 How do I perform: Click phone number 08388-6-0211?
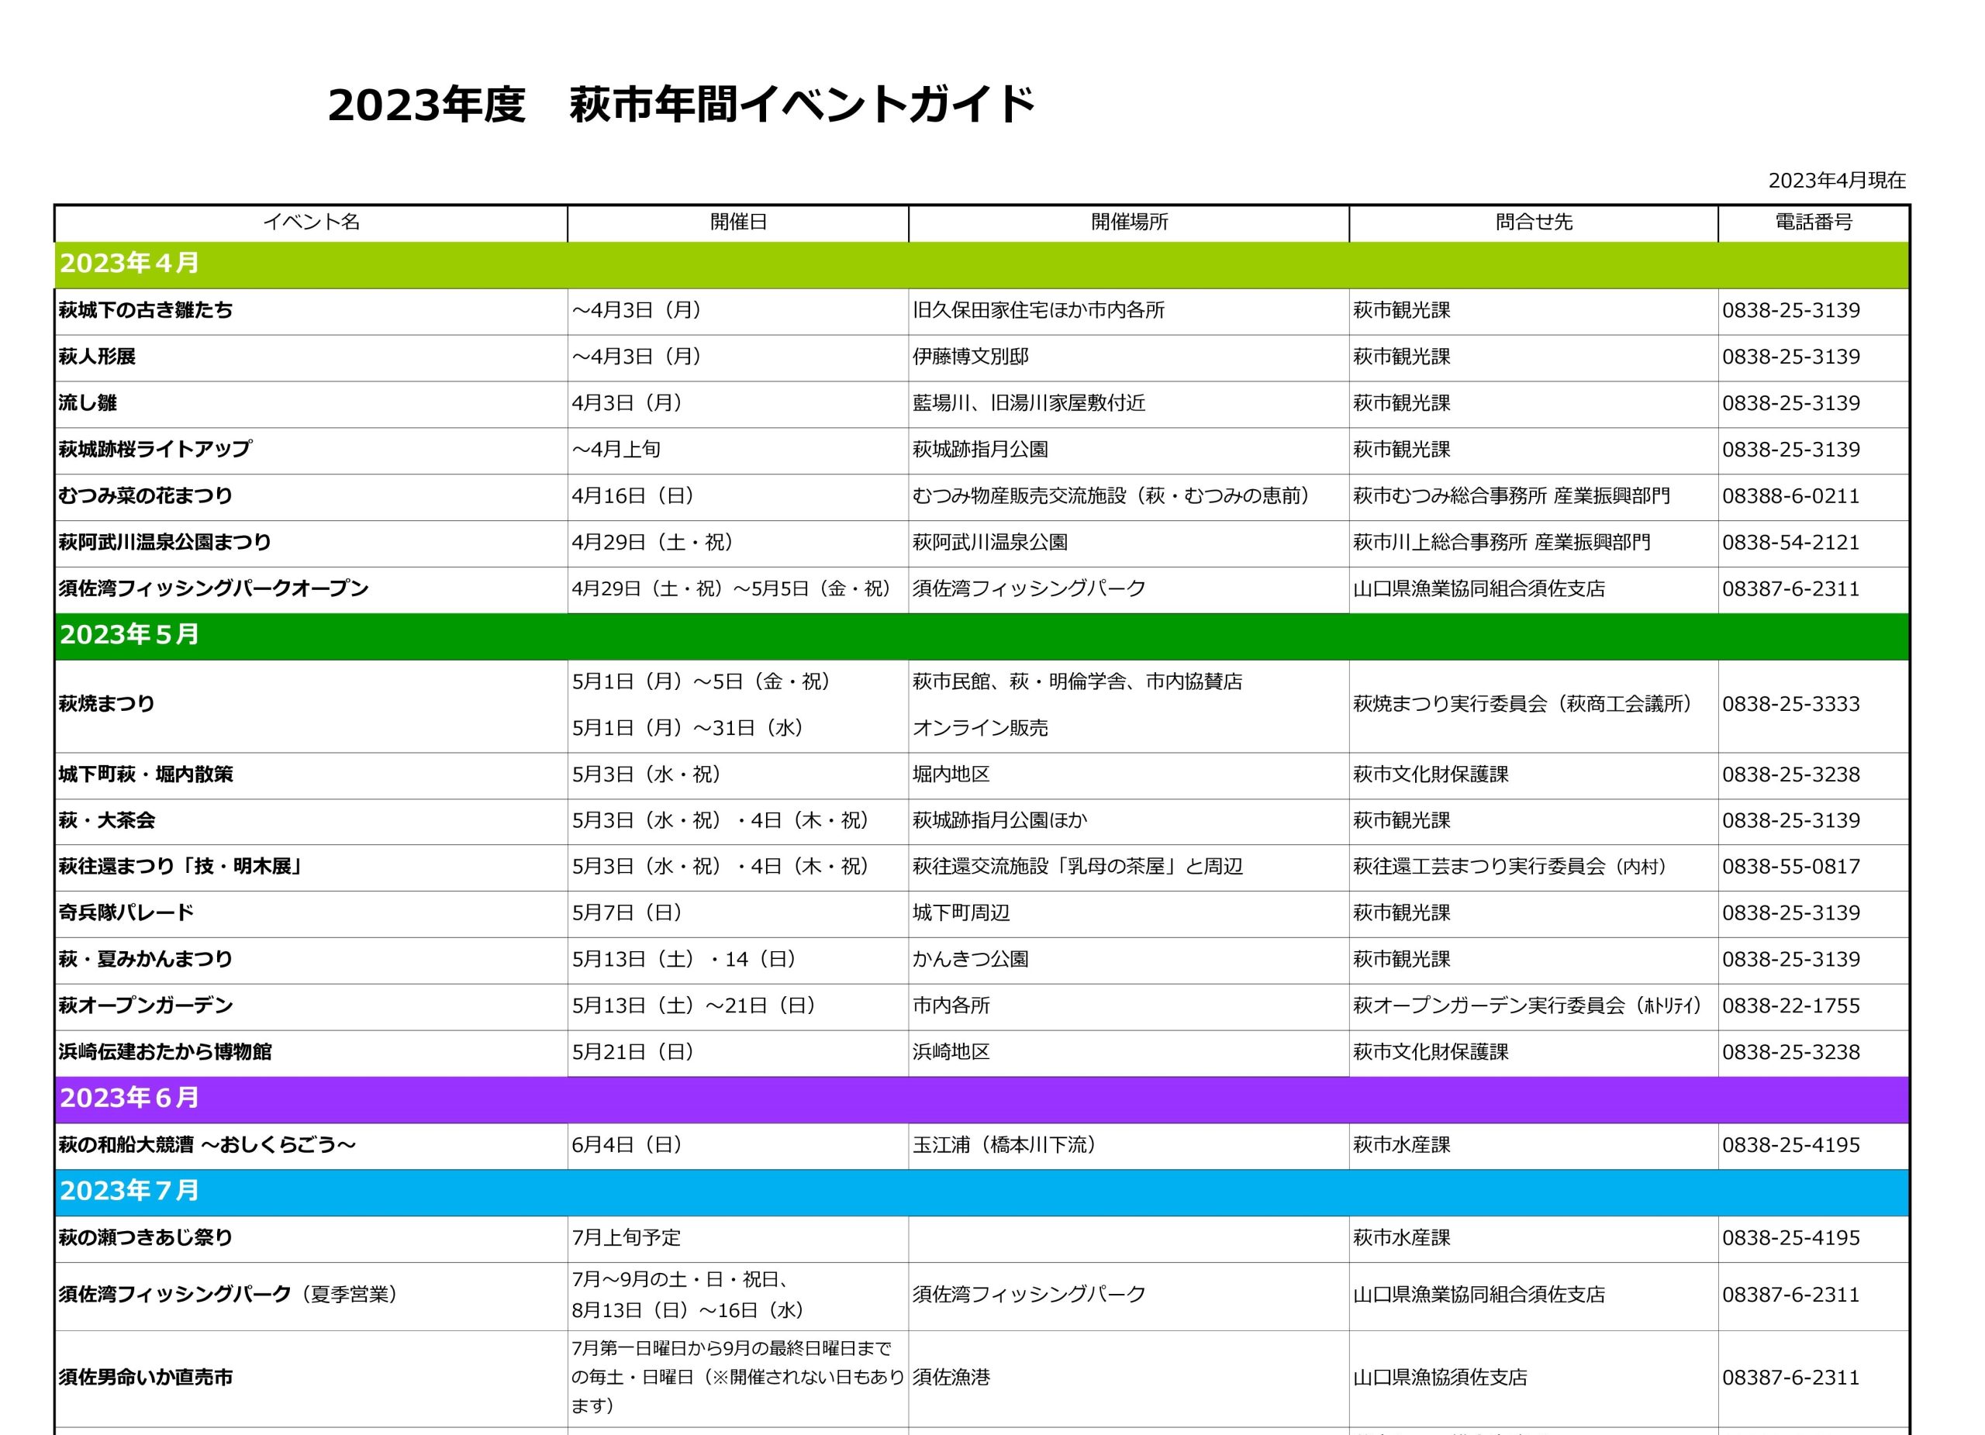[x=1790, y=496]
